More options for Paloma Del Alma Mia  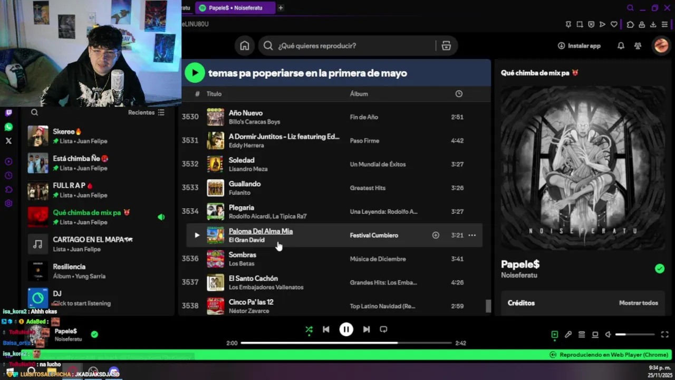click(472, 235)
